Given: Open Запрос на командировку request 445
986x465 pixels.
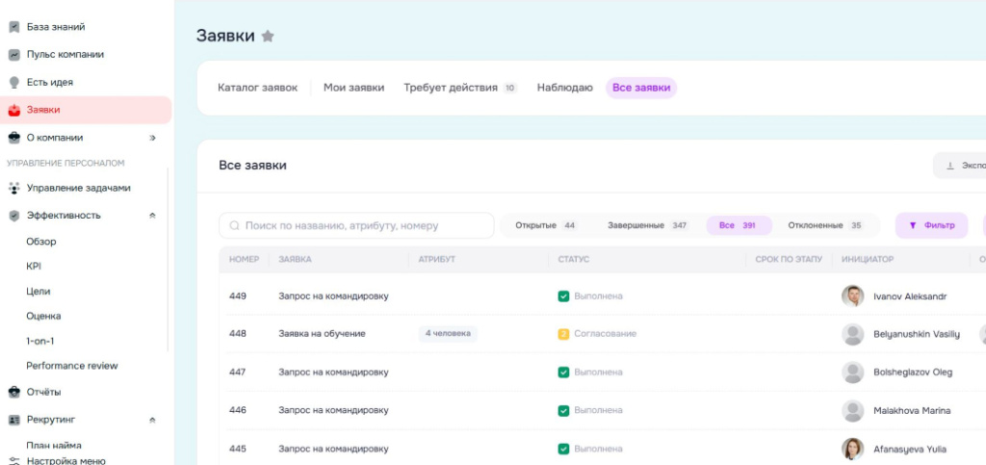Looking at the screenshot, I should click(333, 449).
